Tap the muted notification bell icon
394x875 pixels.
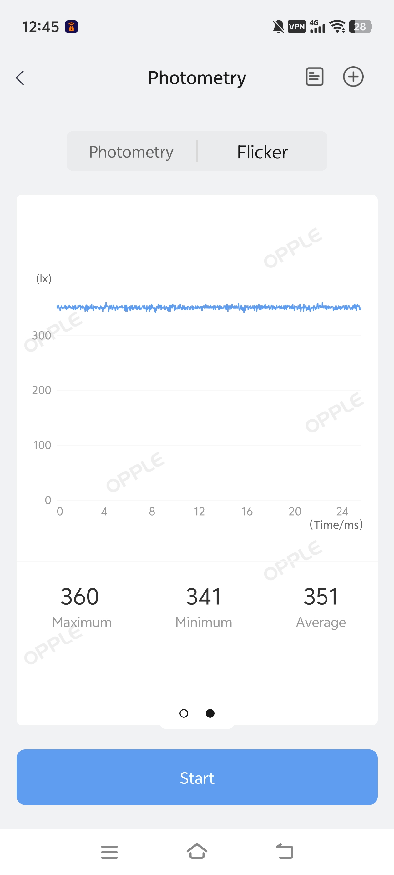coord(278,27)
